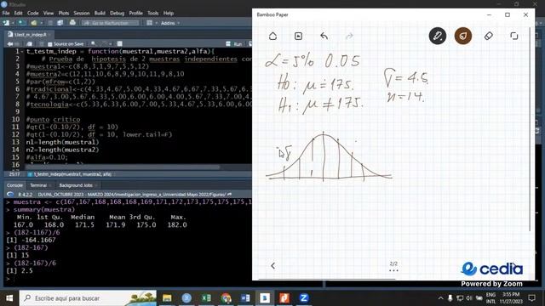This screenshot has width=545, height=306.
Task: Undo the last stroke in Bamboo Paper
Action: (324, 36)
